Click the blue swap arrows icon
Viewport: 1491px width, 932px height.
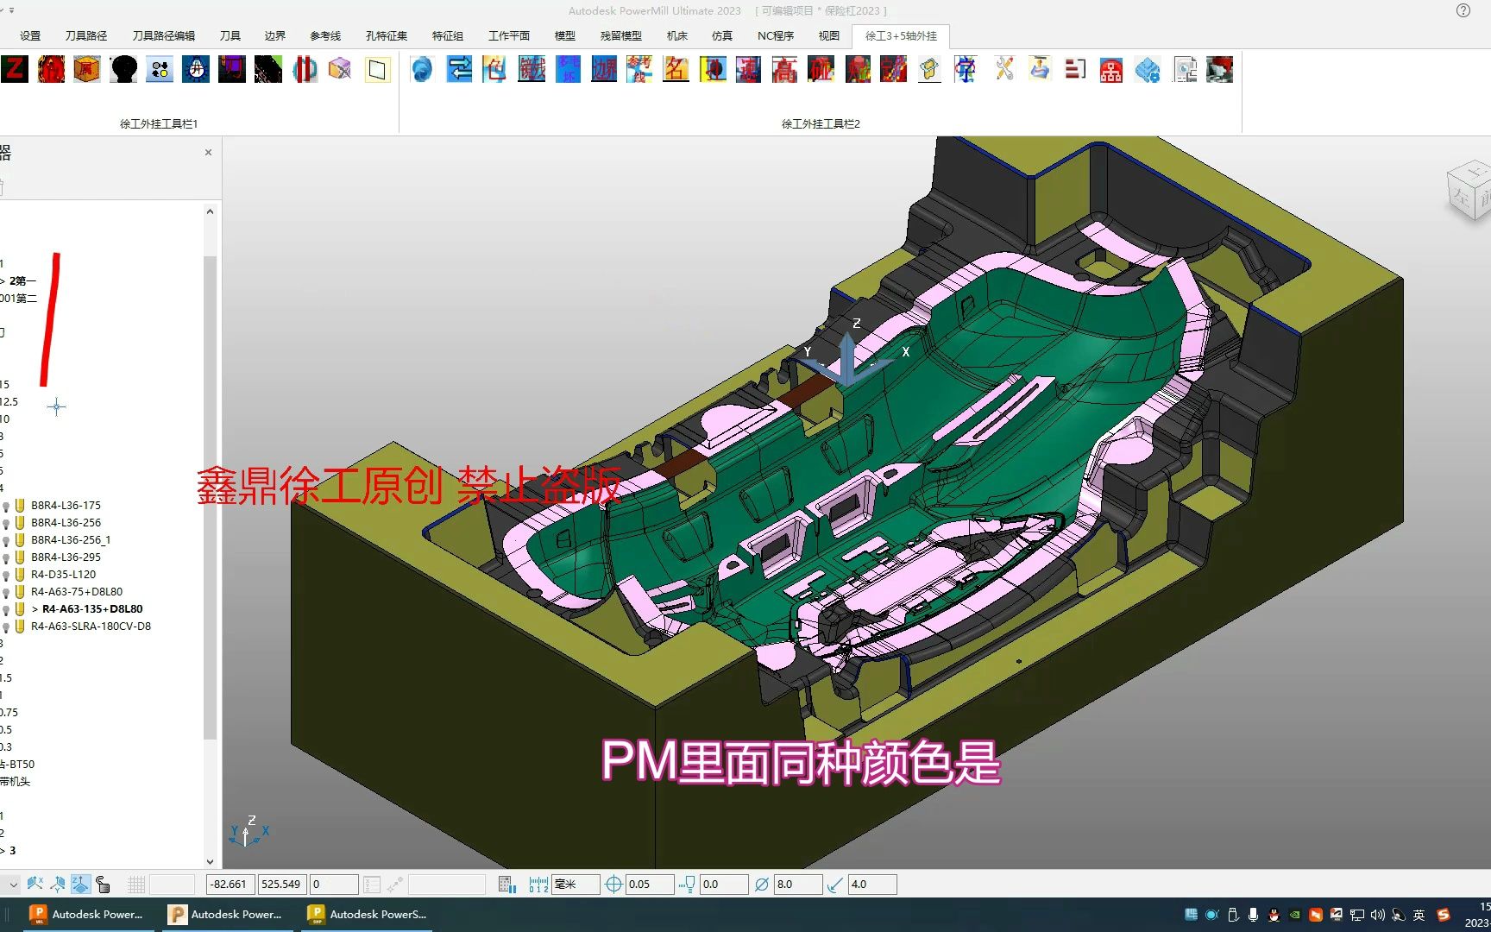click(459, 69)
